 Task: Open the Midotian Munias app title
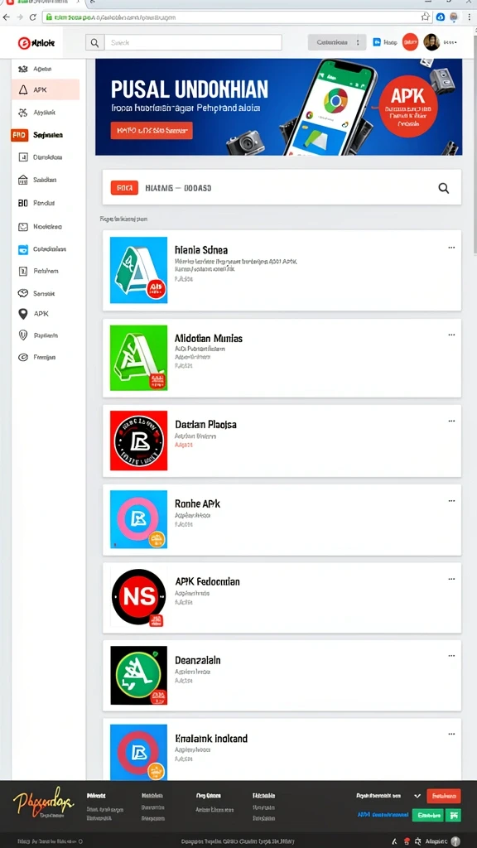(208, 339)
